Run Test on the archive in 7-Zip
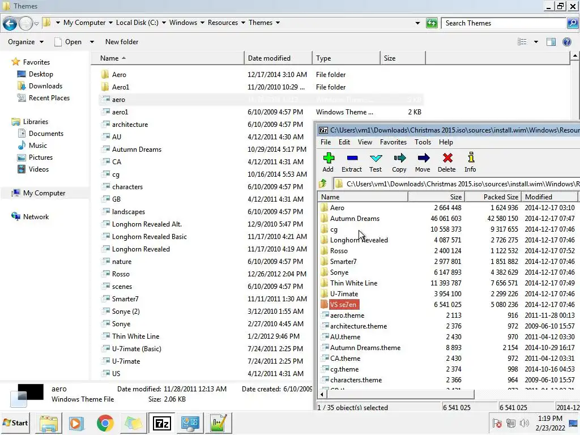 (x=376, y=162)
